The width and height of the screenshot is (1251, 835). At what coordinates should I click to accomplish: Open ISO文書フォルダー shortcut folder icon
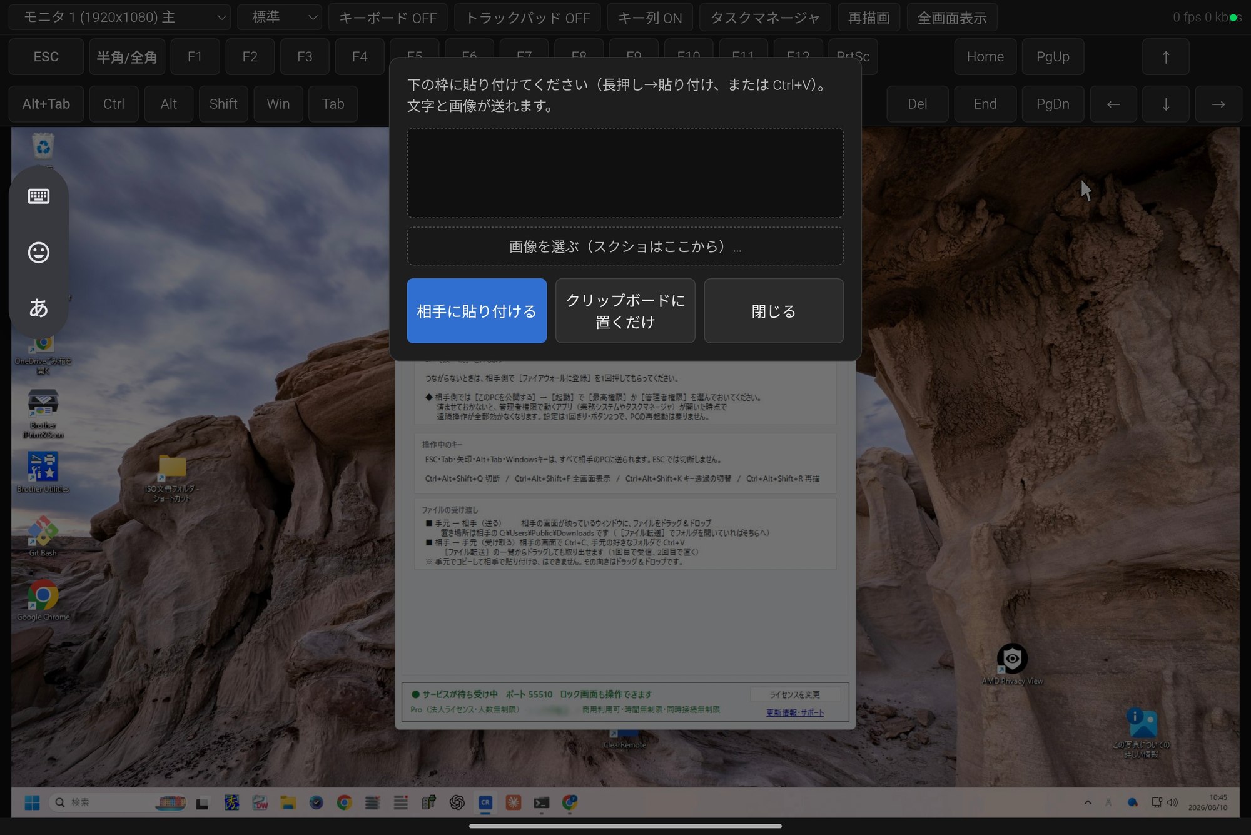pyautogui.click(x=172, y=477)
